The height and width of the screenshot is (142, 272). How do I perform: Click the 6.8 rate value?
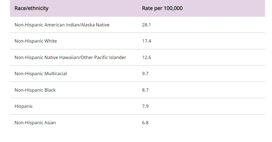point(145,123)
